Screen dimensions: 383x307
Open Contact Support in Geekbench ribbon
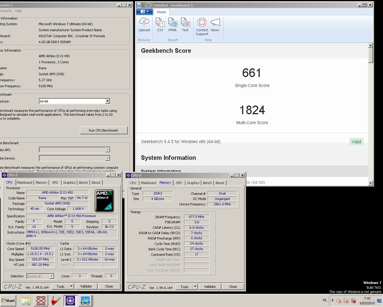pos(202,26)
